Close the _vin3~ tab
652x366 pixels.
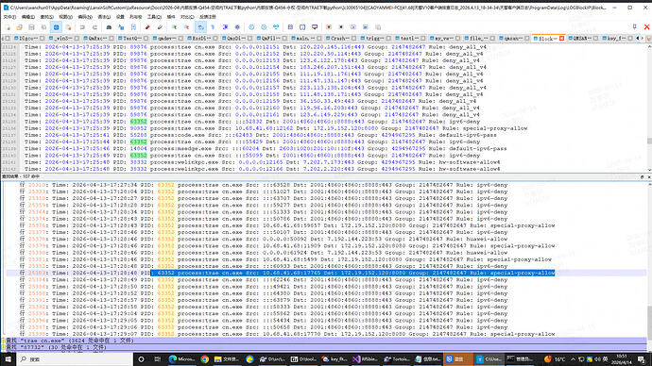pyautogui.click(x=77, y=38)
